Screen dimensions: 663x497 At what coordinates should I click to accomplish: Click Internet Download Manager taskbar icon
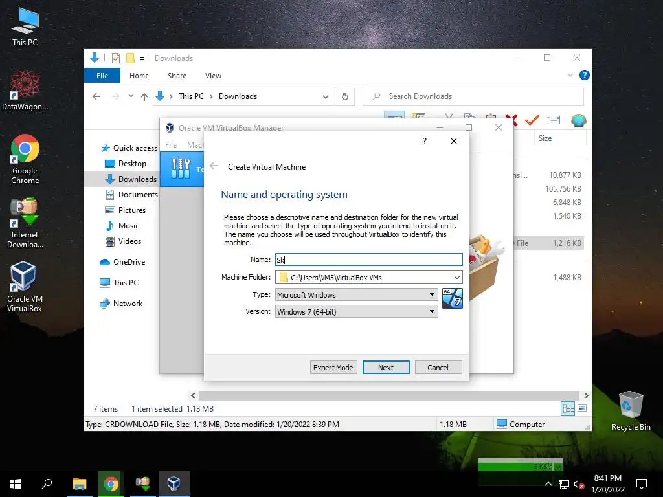point(142,484)
